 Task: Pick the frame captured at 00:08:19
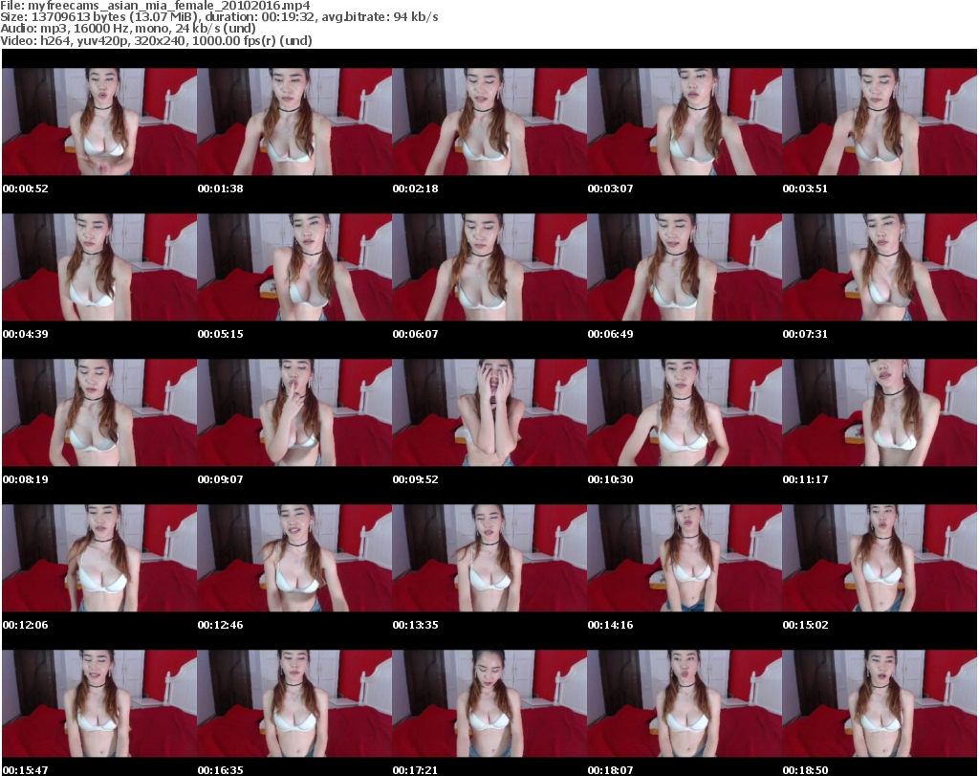pos(99,413)
